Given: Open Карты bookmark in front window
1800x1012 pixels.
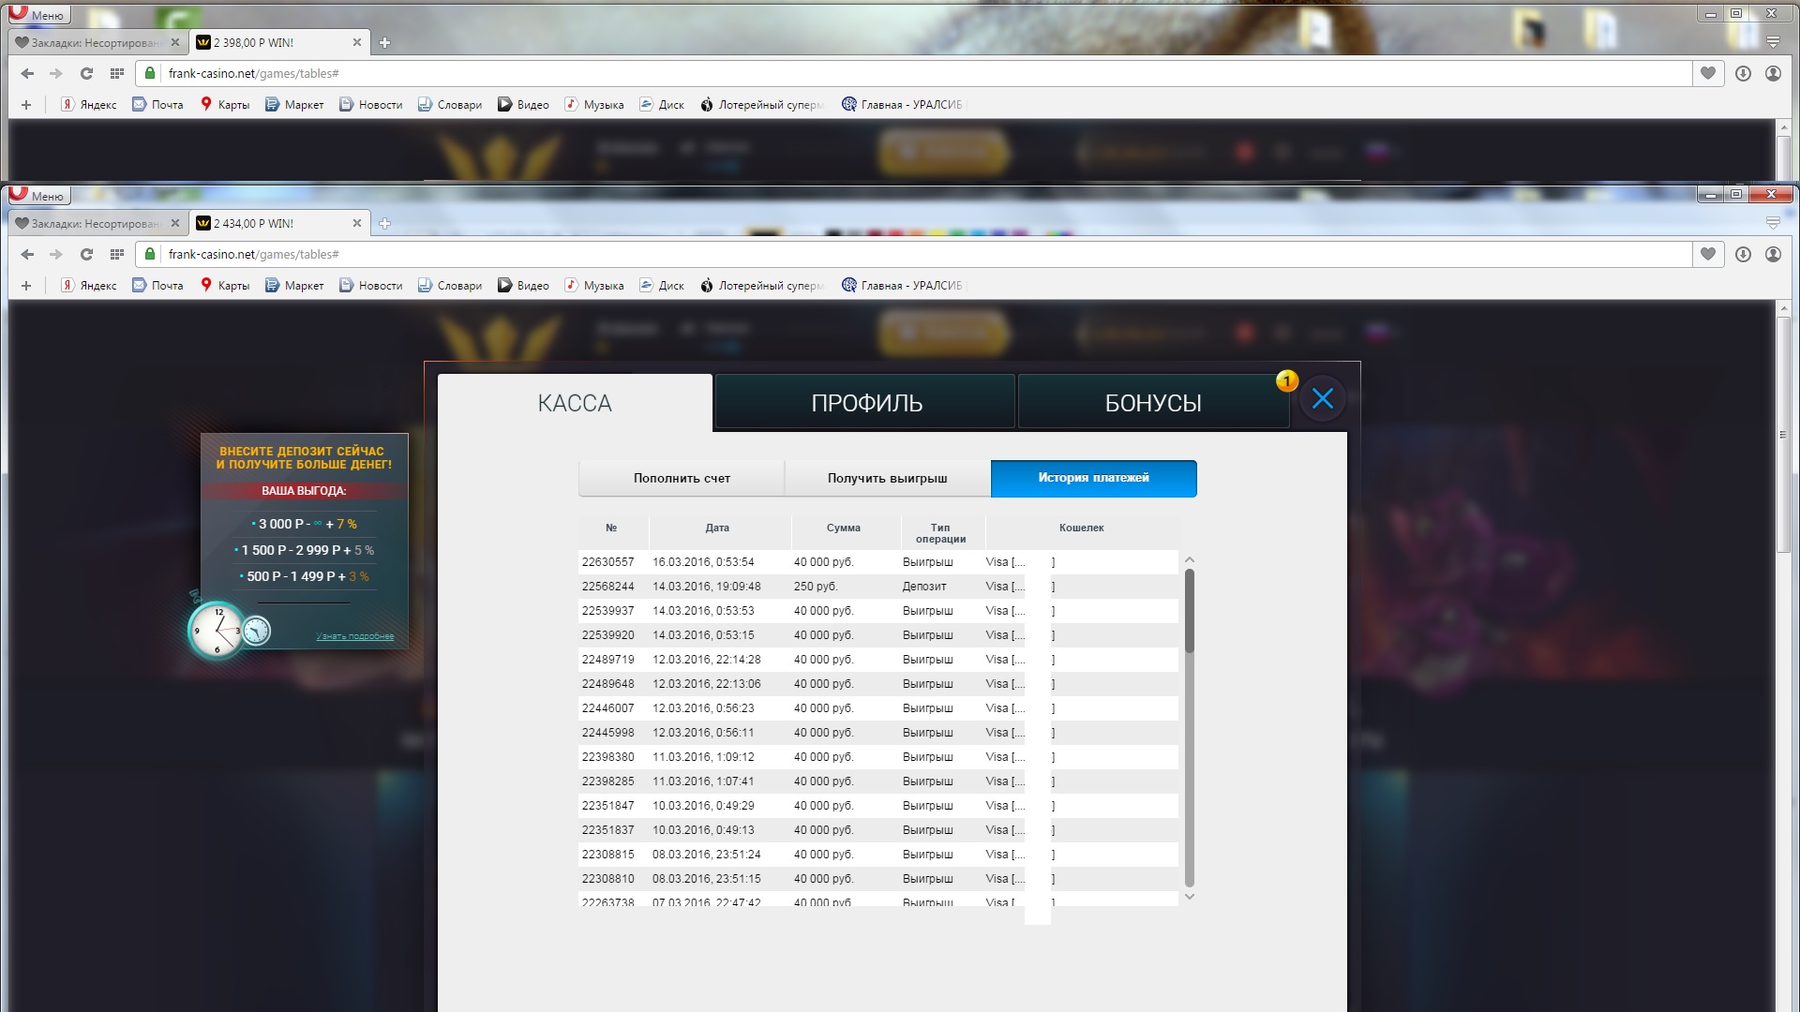Looking at the screenshot, I should (x=224, y=286).
